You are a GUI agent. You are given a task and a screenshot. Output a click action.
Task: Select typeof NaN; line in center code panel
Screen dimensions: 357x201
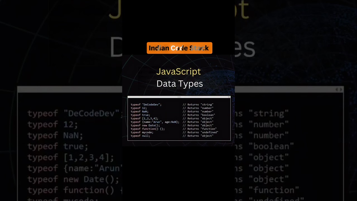click(x=140, y=112)
